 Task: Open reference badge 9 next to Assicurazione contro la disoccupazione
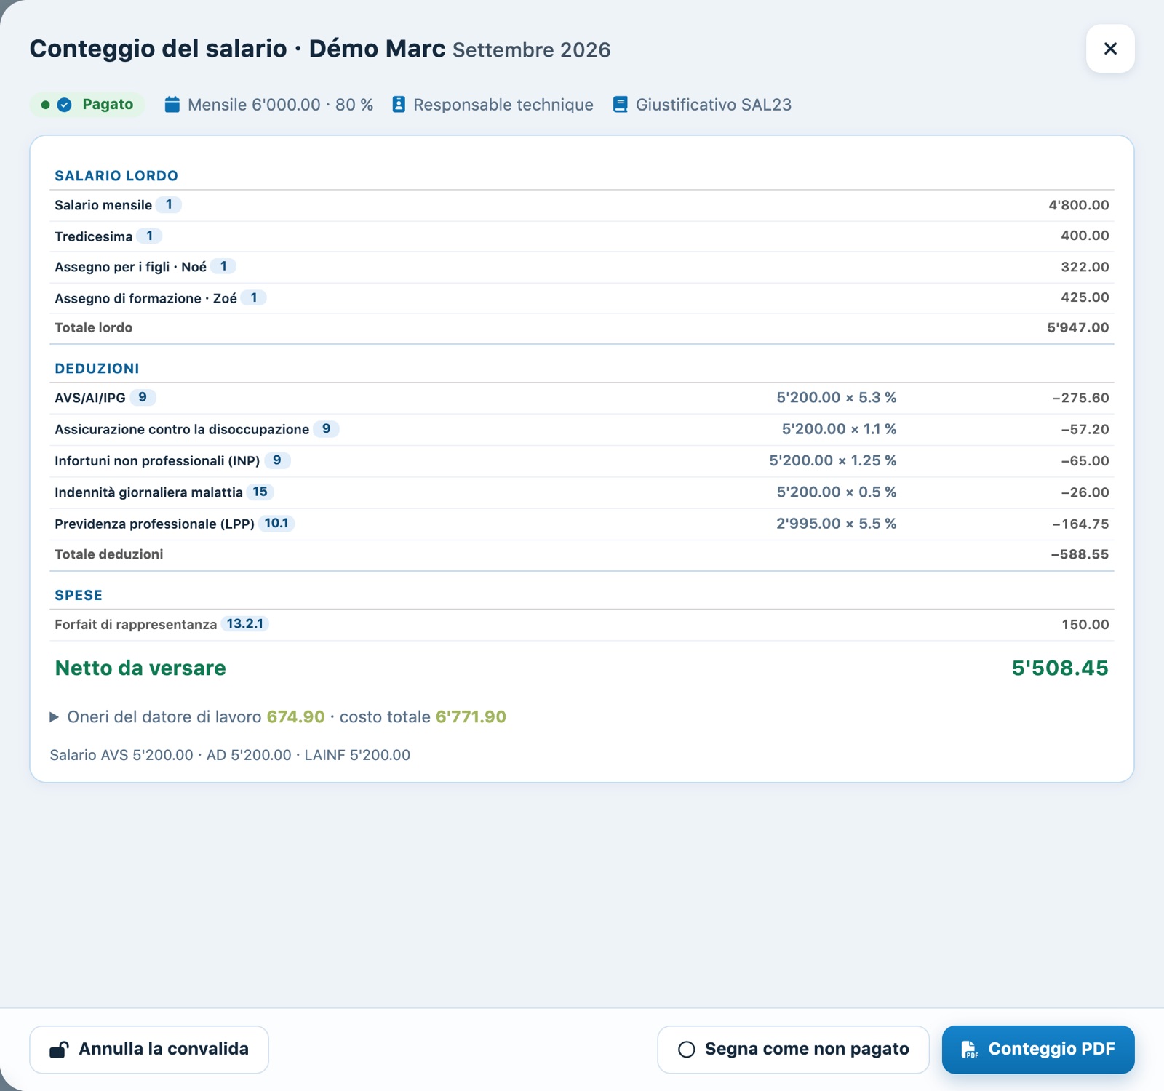tap(326, 428)
